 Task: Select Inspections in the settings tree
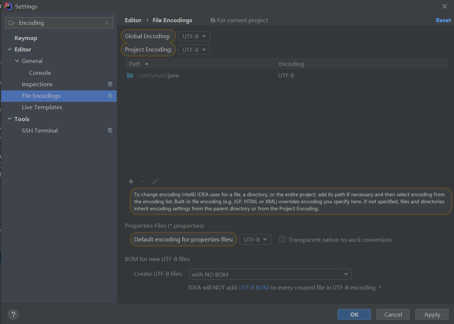pos(37,84)
